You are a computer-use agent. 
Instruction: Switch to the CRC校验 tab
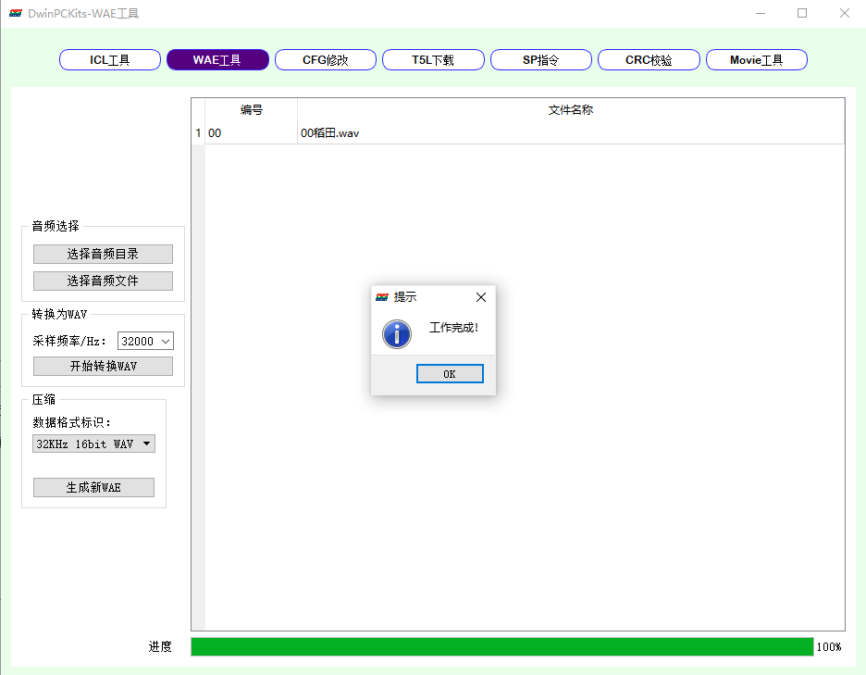click(649, 60)
